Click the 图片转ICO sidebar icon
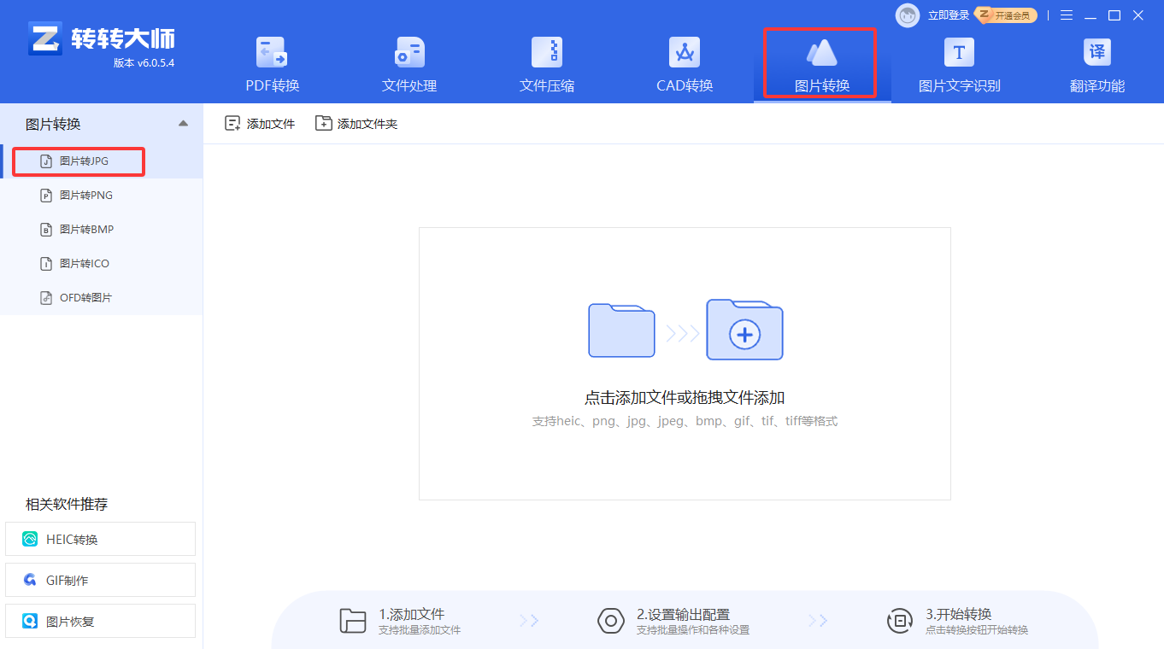The width and height of the screenshot is (1164, 649). pyautogui.click(x=47, y=264)
